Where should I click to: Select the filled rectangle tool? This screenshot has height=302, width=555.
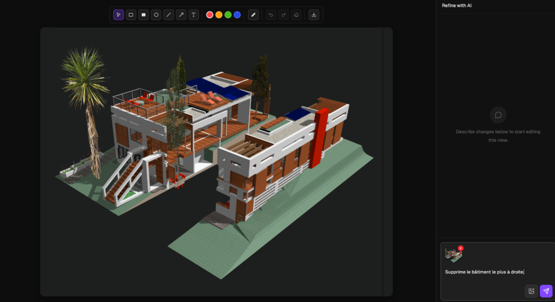(144, 15)
